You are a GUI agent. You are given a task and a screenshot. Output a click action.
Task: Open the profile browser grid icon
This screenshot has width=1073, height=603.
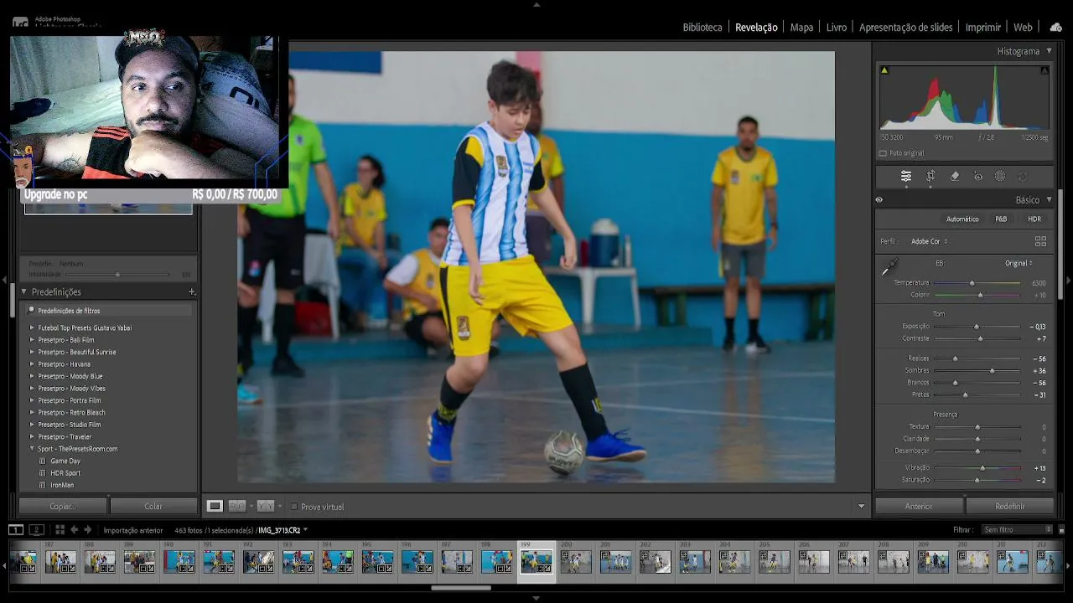[1040, 241]
